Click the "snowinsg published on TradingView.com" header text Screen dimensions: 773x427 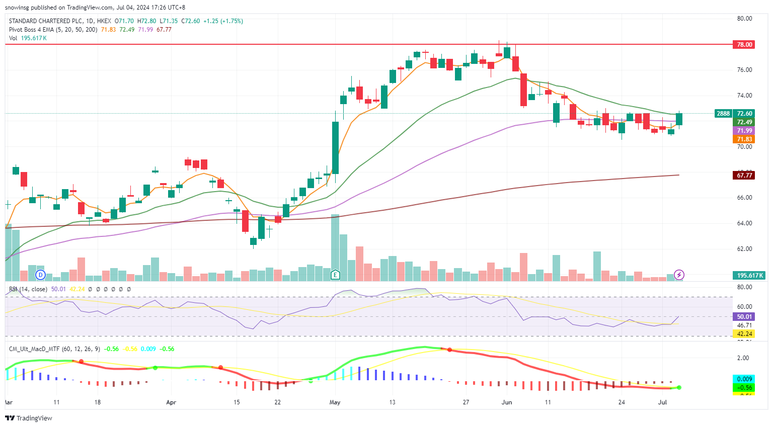tap(59, 8)
